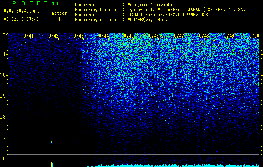Click the version number 1.0.0
The width and height of the screenshot is (263, 167).
click(56, 4)
